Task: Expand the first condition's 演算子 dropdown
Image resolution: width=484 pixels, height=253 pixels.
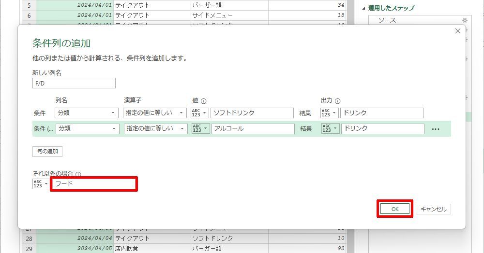Action: point(155,113)
